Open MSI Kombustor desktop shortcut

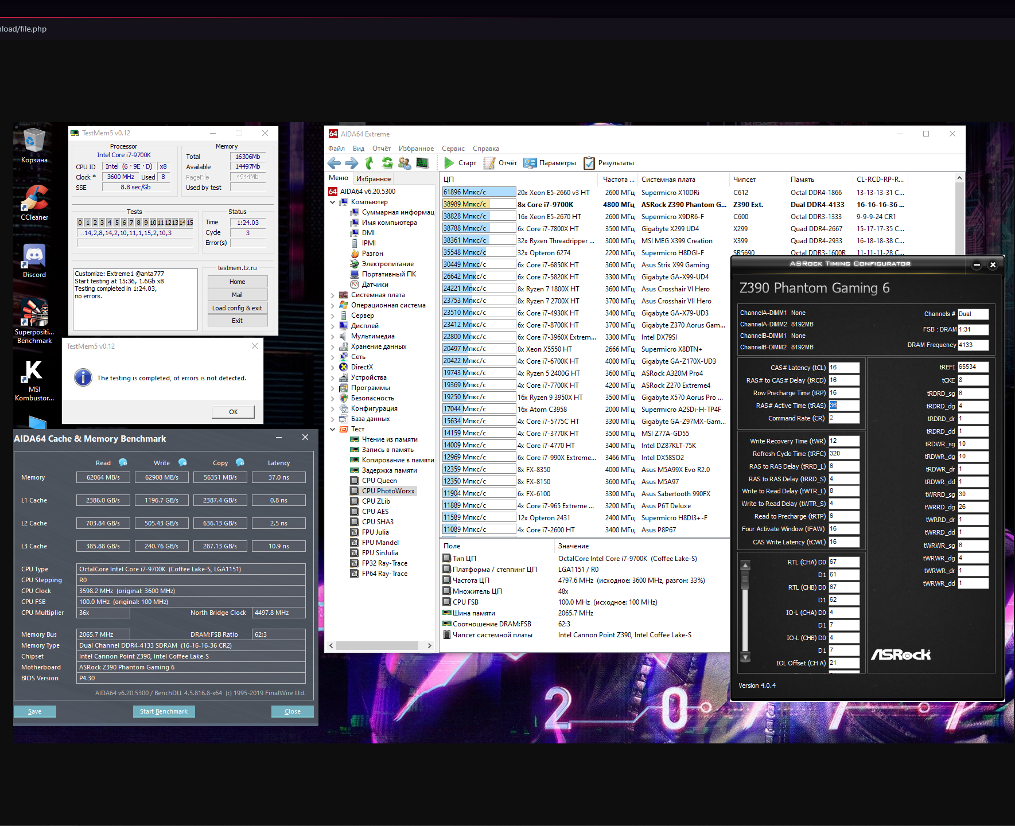34,380
